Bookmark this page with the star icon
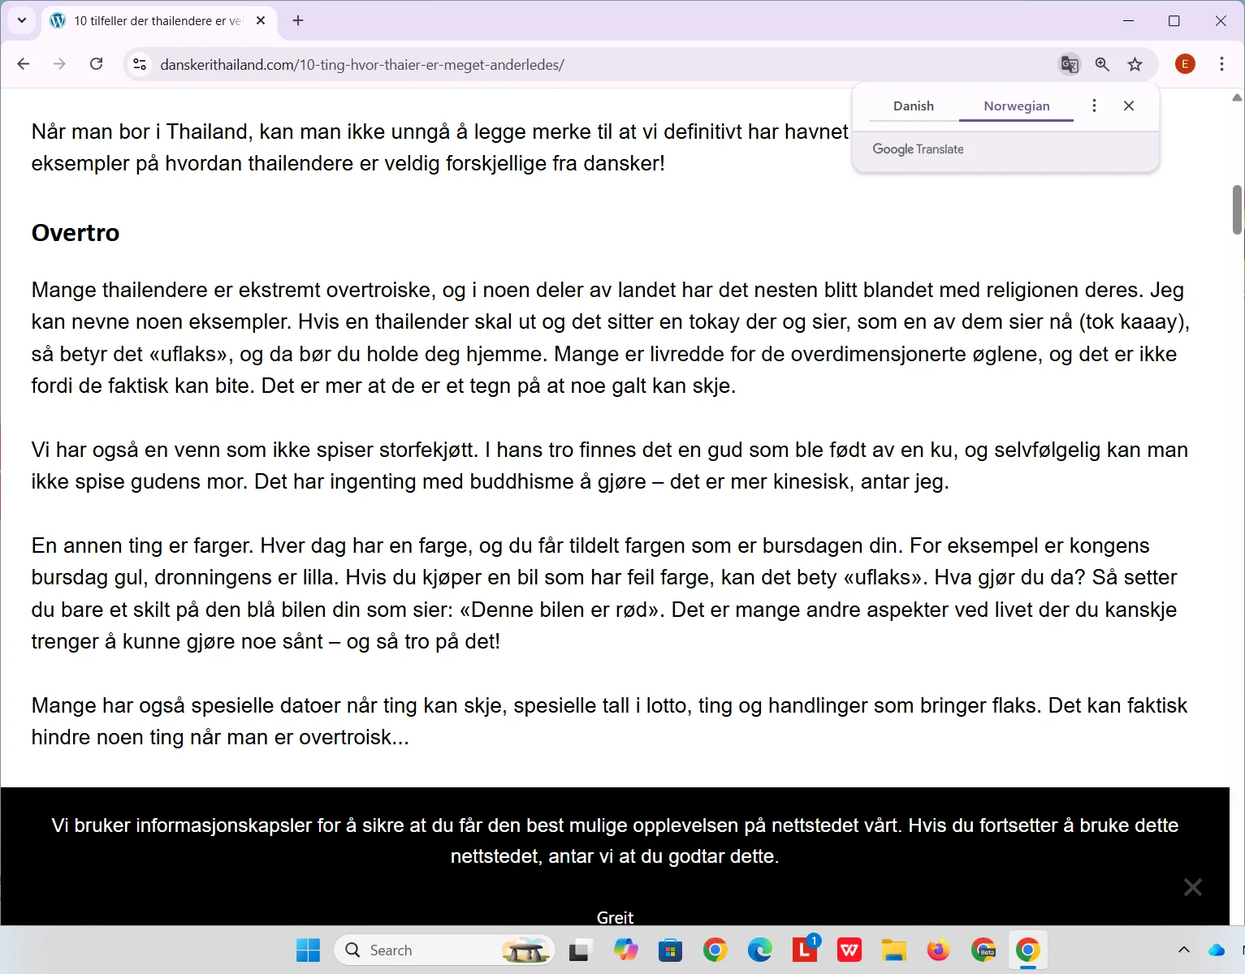This screenshot has height=974, width=1245. coord(1135,64)
